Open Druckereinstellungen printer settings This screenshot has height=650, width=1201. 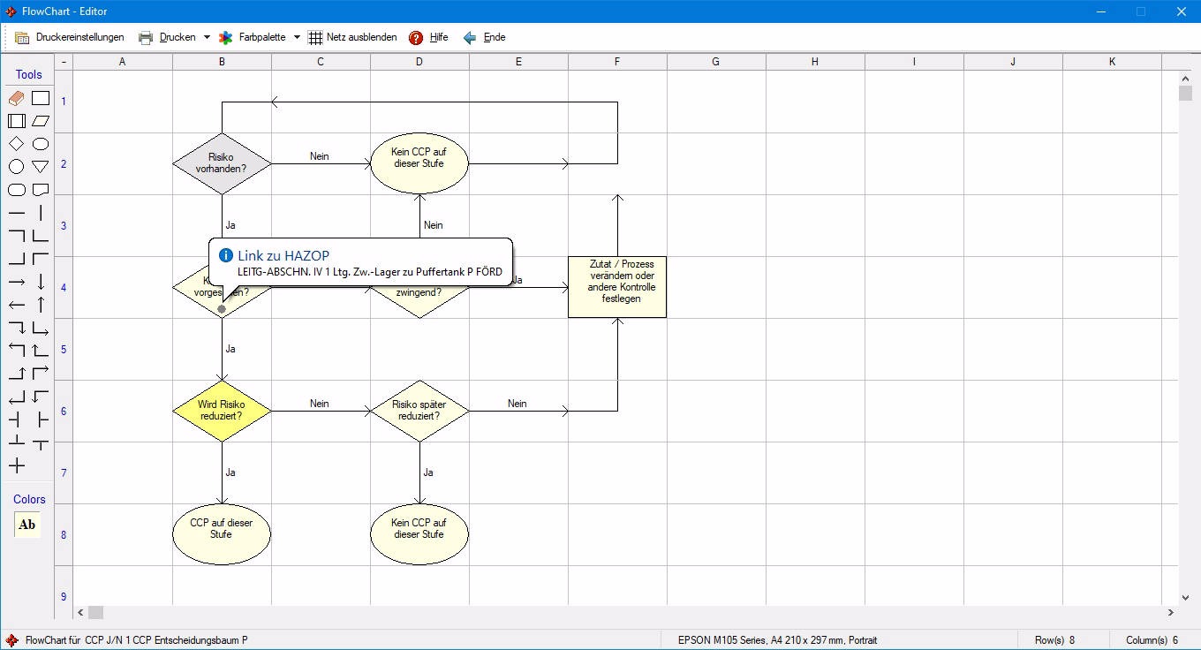tap(70, 38)
